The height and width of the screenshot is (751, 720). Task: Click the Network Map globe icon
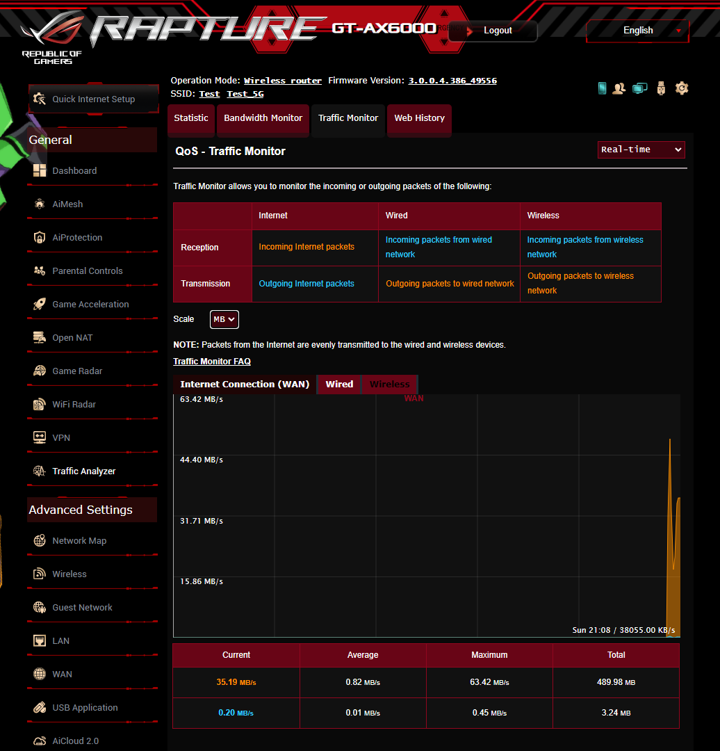click(x=40, y=541)
